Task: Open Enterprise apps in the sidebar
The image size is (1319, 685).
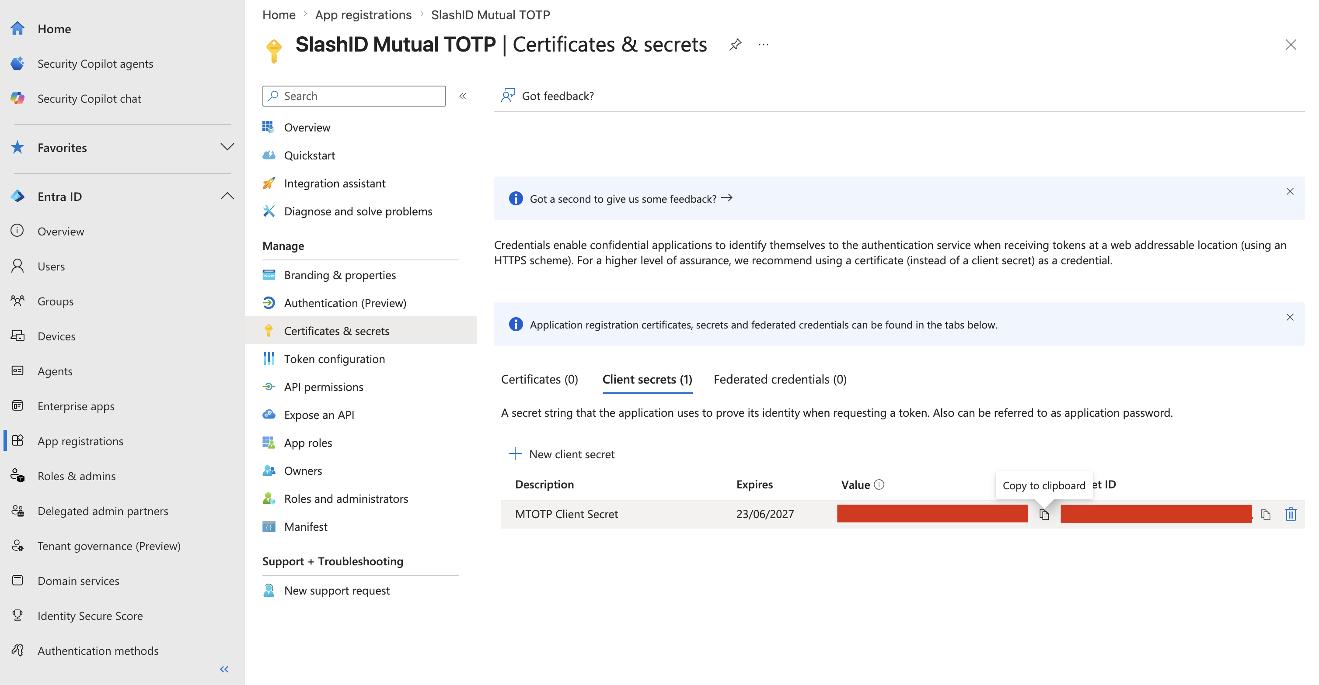Action: 76,406
